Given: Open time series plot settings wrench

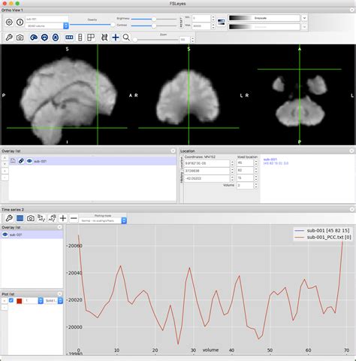Looking at the screenshot, I should point(9,218).
